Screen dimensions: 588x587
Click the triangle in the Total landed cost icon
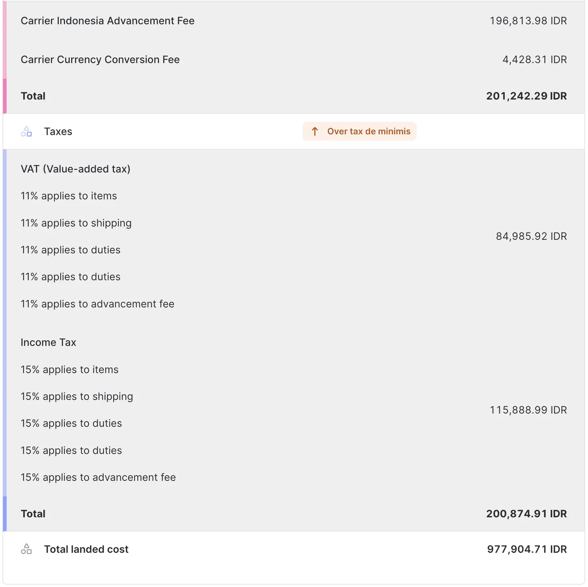27,546
